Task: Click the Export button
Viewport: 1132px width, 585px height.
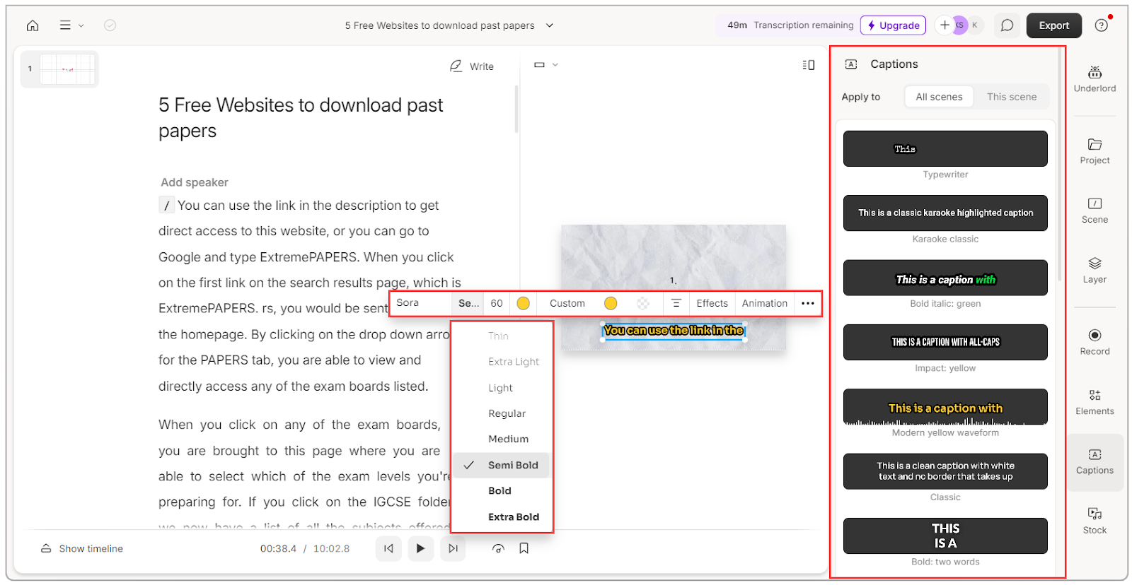Action: pos(1053,25)
